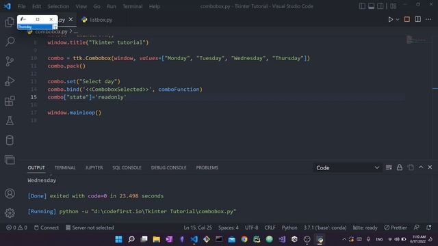Toggle the secondary side bar
438x246 pixels.
click(x=381, y=6)
